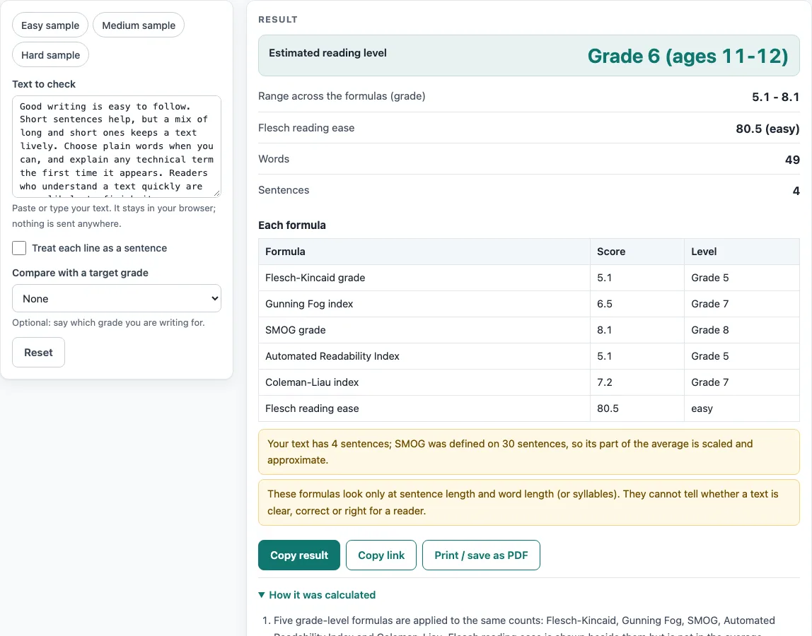Click the Formula column header
The width and height of the screenshot is (812, 636).
424,252
